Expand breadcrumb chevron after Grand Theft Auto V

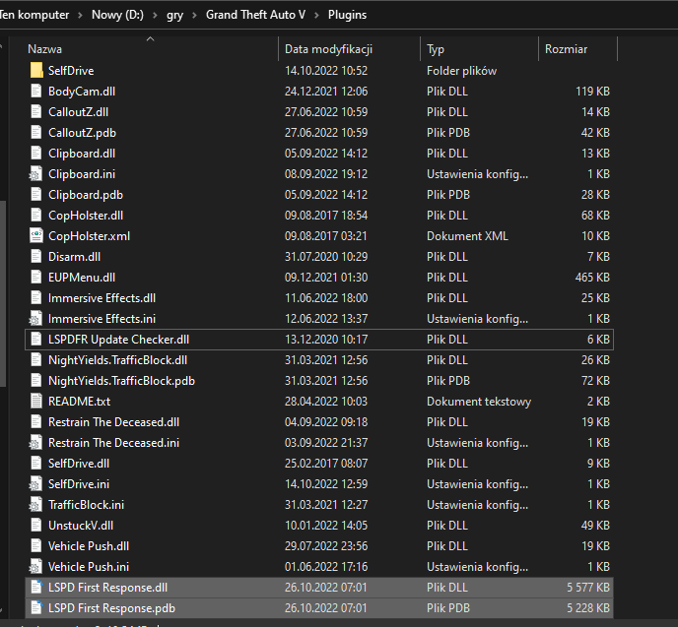[x=316, y=16]
